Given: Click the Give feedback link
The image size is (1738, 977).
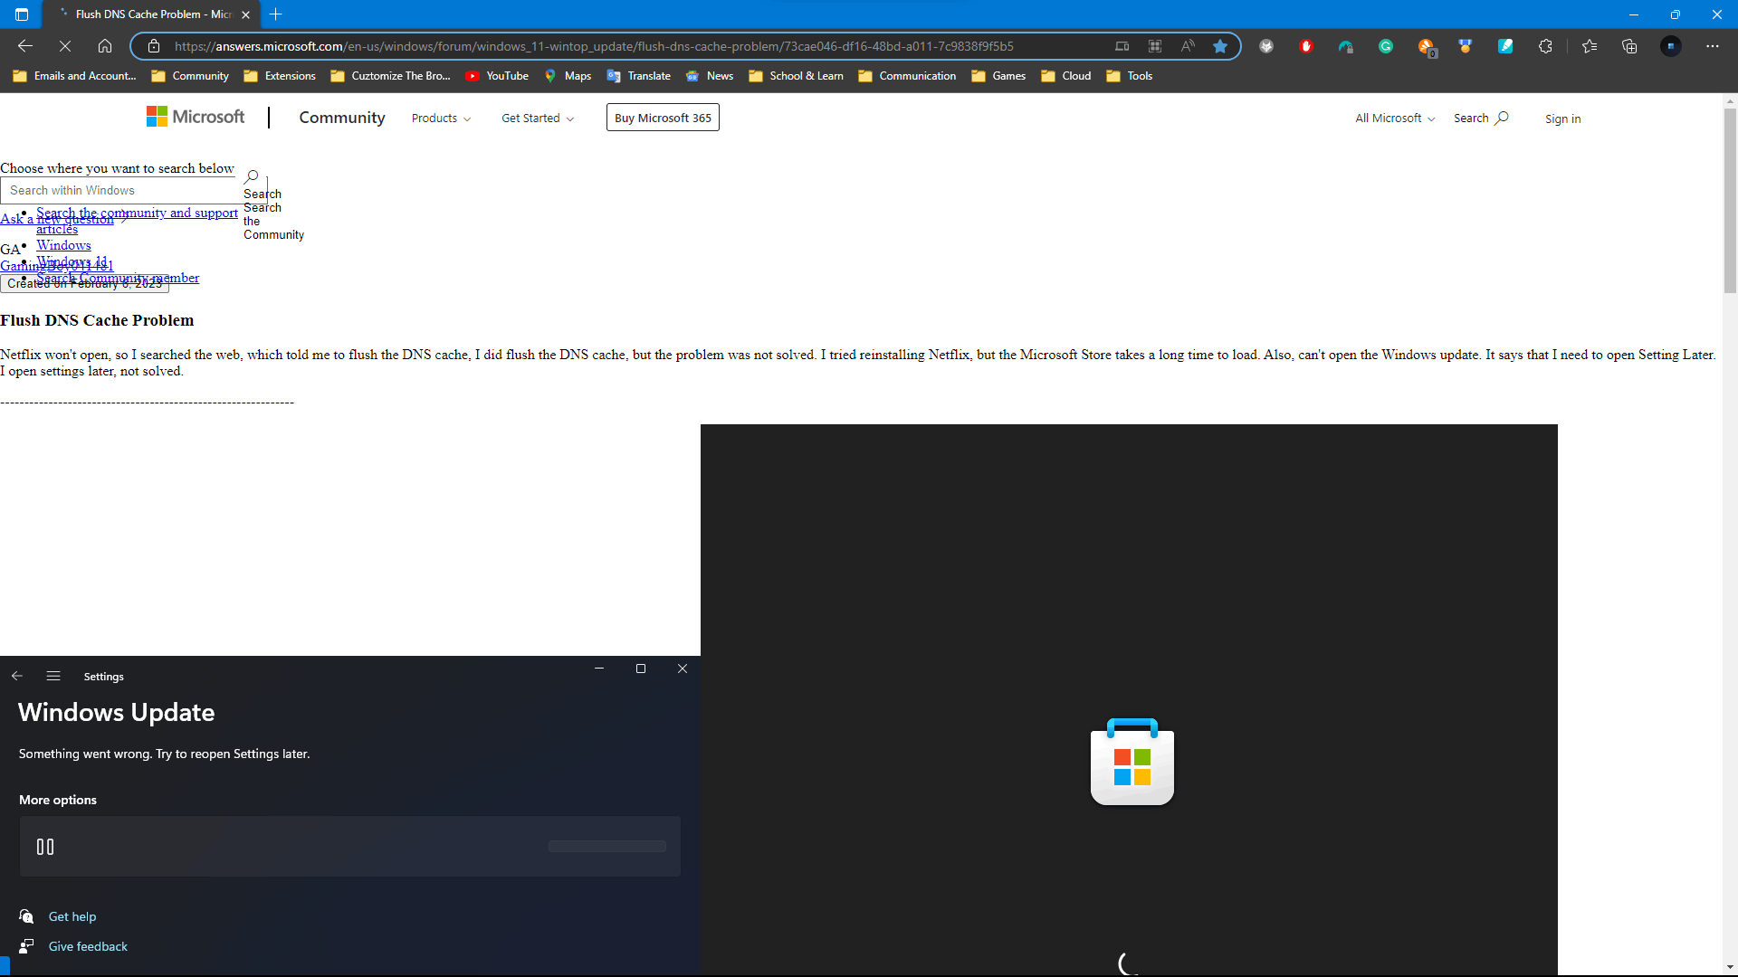Looking at the screenshot, I should (88, 946).
